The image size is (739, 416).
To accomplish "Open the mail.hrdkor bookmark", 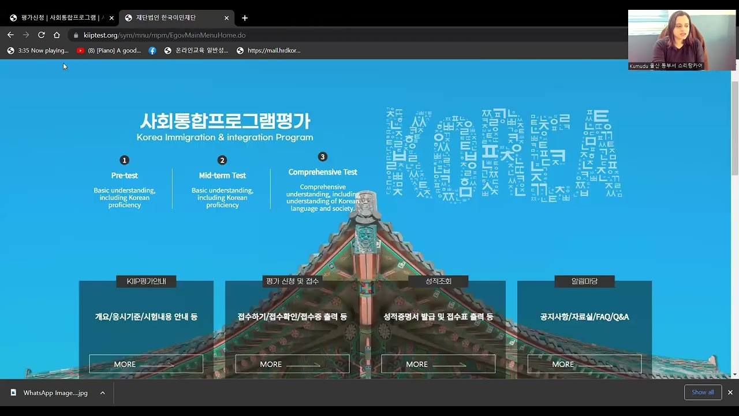I will (x=268, y=51).
